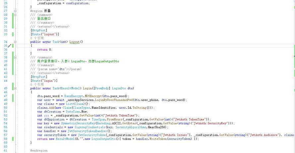
Task: Click the "用户登录接口" comment text
Action: [x=47, y=61]
